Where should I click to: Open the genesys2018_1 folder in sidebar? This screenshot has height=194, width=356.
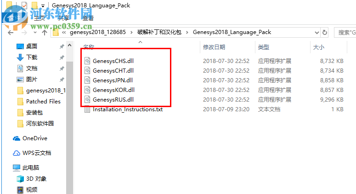(x=45, y=91)
